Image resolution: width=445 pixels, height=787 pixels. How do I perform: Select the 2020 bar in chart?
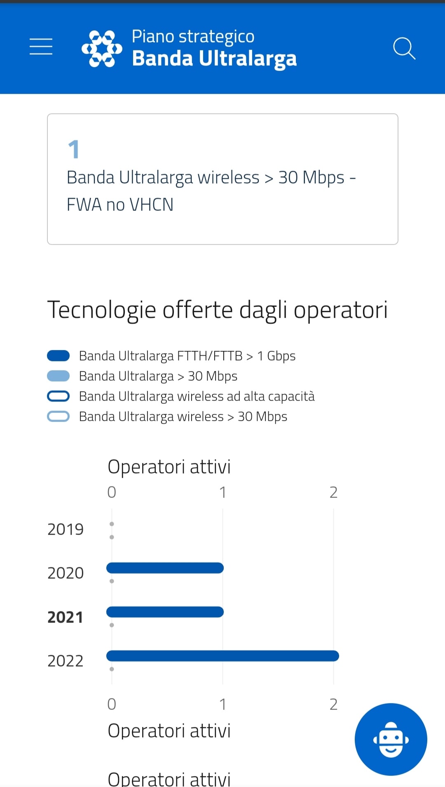165,568
